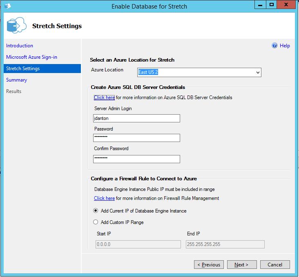The width and height of the screenshot is (299, 277).
Task: Click the End IP label
Action: (193, 234)
